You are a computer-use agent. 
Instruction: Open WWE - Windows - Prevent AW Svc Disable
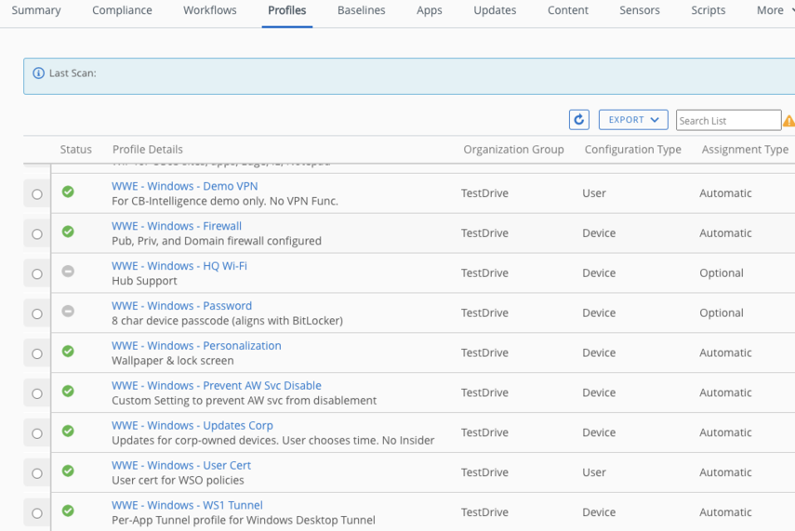(x=216, y=386)
